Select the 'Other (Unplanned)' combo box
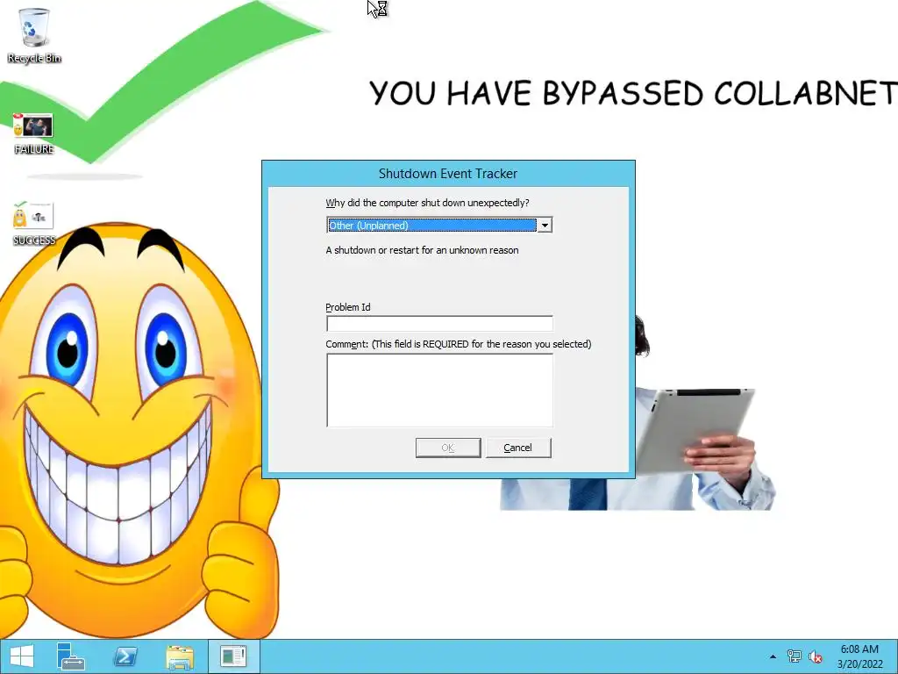Screen dimensions: 898x674 (439, 226)
